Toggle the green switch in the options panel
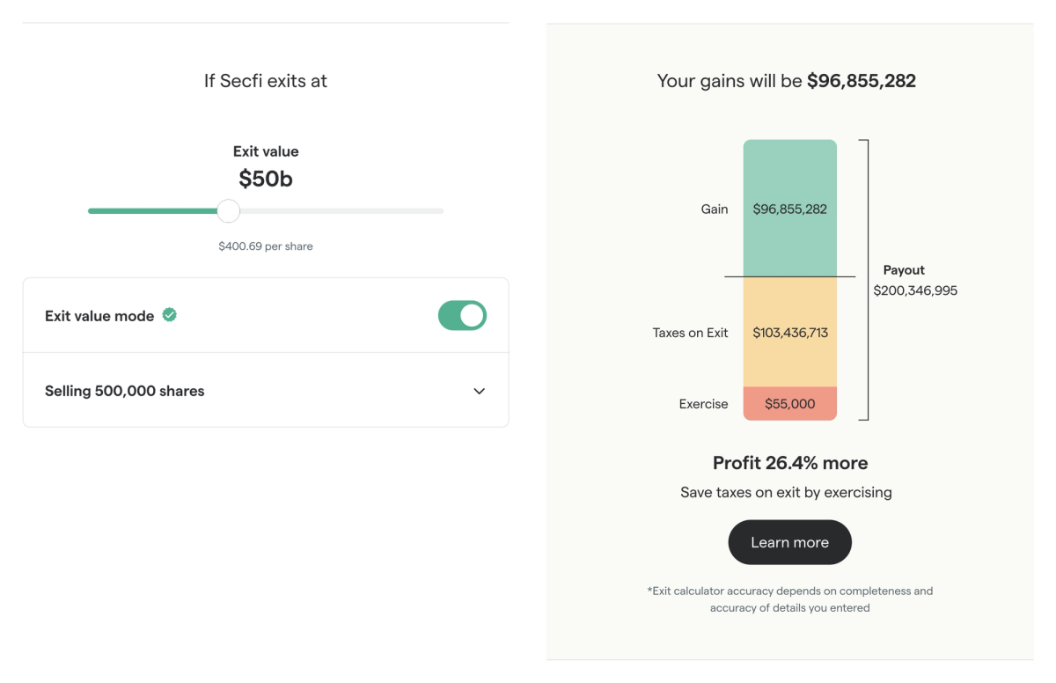Screen dimensions: 1056x683 pos(464,315)
